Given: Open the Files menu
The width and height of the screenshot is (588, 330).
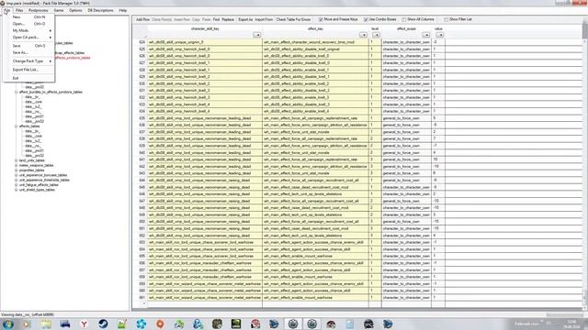Looking at the screenshot, I should tap(19, 10).
